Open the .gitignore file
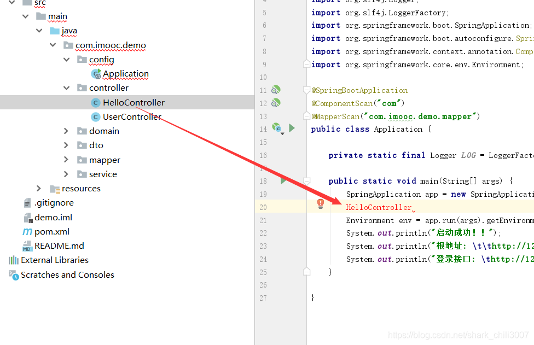The height and width of the screenshot is (345, 534). pos(54,203)
